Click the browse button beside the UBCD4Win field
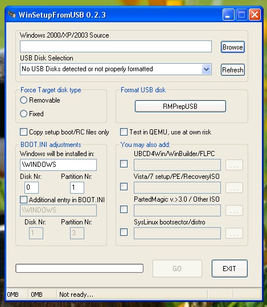This screenshot has height=307, width=267. (x=234, y=165)
